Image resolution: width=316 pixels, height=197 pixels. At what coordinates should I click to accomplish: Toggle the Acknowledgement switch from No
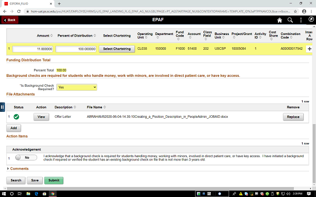coord(26,158)
